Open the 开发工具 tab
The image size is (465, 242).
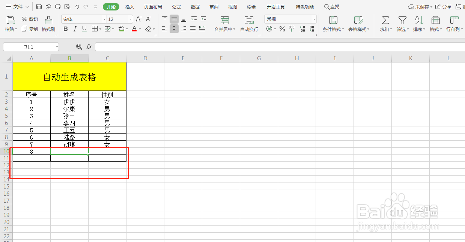(276, 7)
